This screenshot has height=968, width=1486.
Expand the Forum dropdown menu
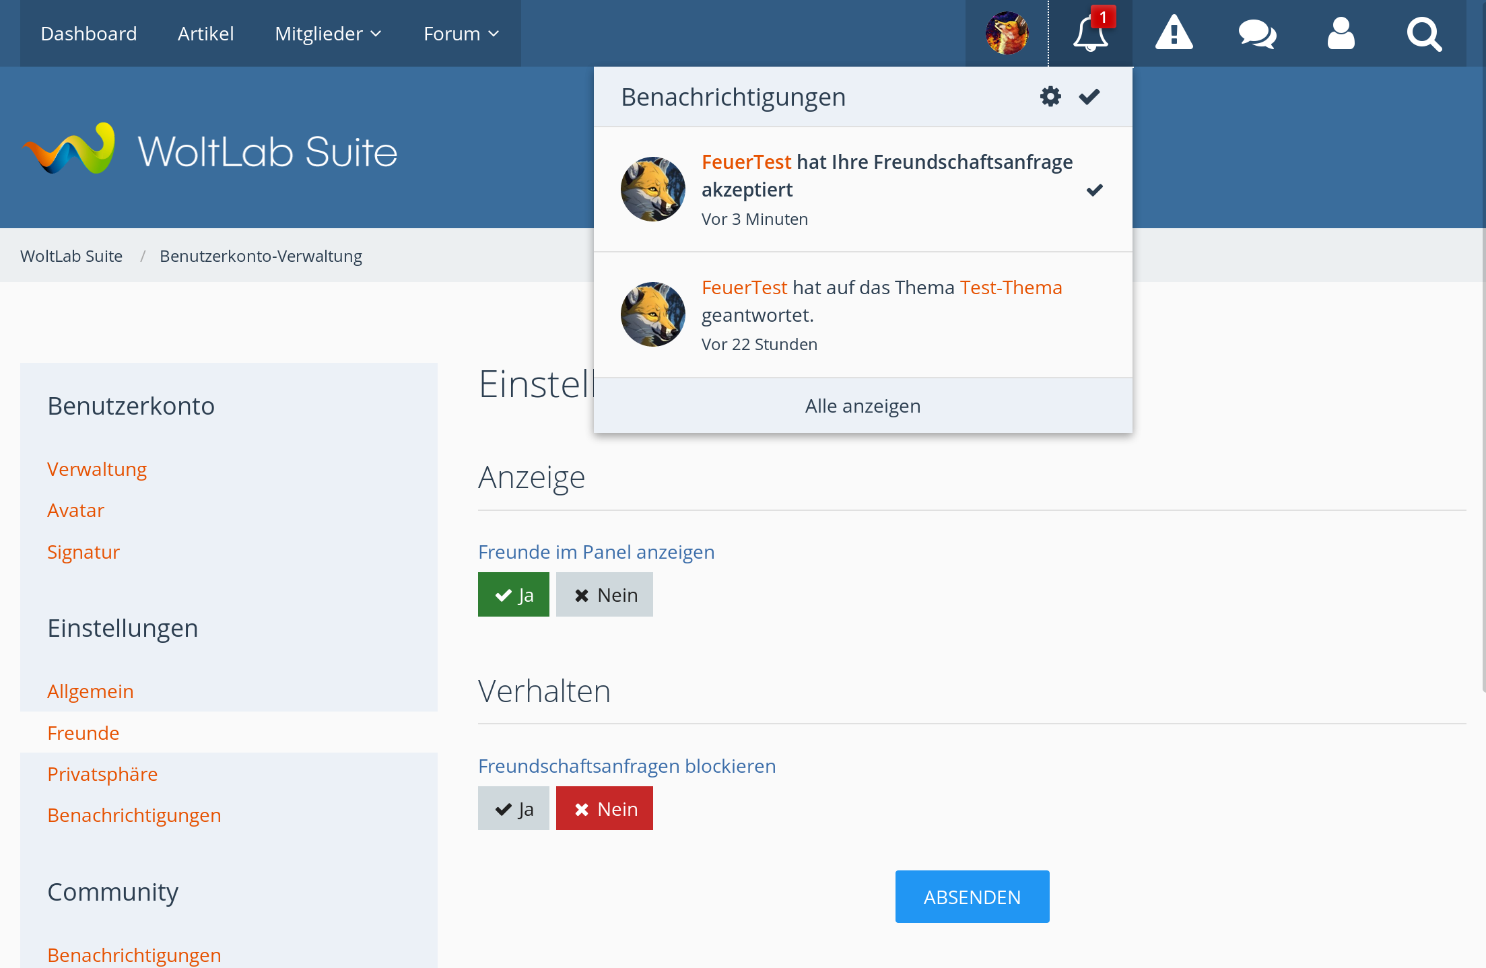(x=461, y=34)
